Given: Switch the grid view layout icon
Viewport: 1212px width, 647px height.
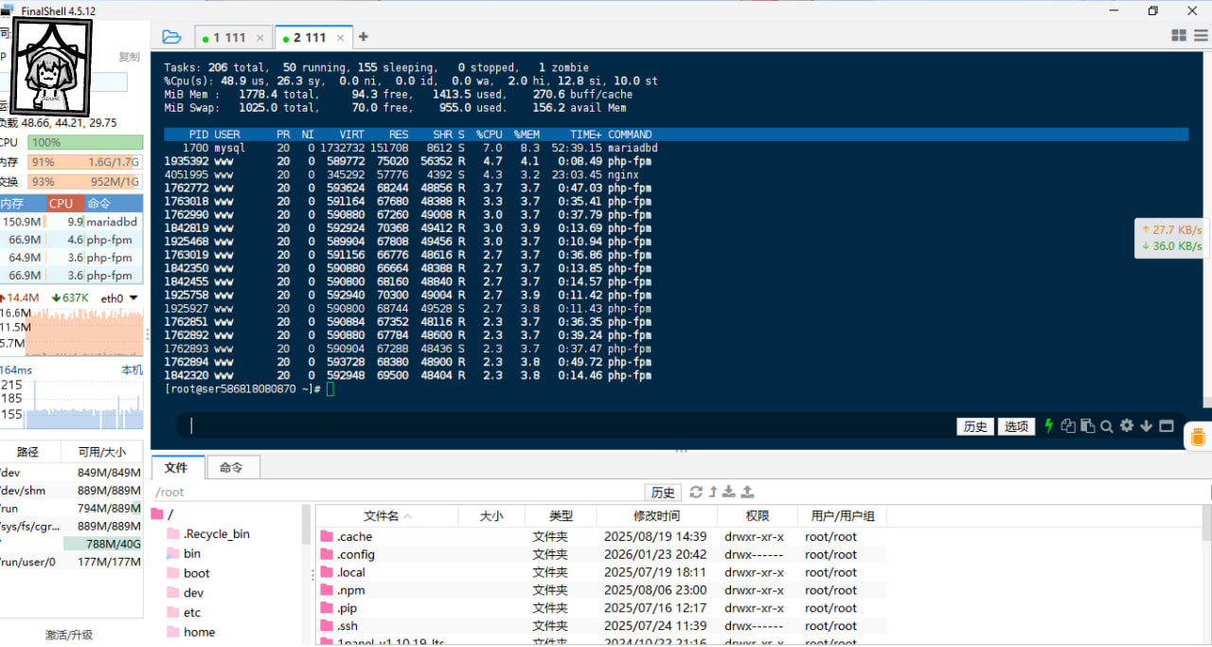Looking at the screenshot, I should point(1179,36).
